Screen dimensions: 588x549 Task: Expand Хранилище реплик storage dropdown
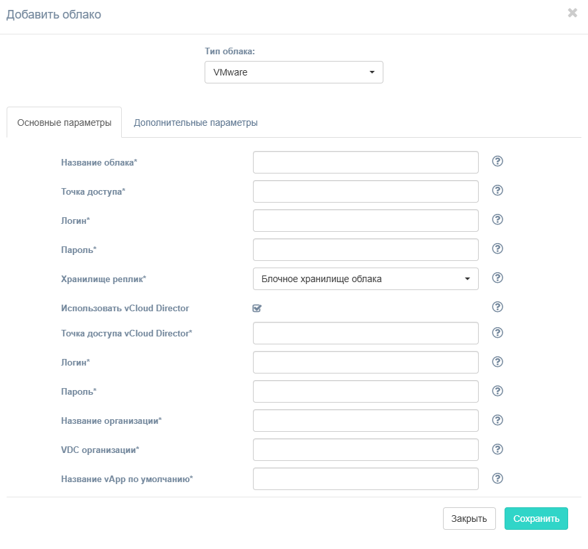tap(366, 279)
